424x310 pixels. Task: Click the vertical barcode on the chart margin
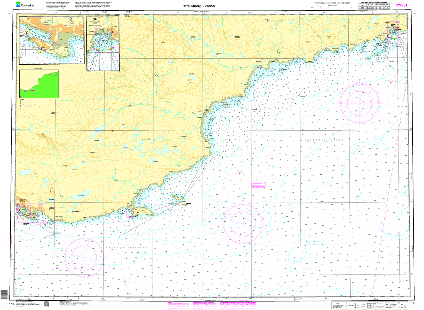pos(4,295)
